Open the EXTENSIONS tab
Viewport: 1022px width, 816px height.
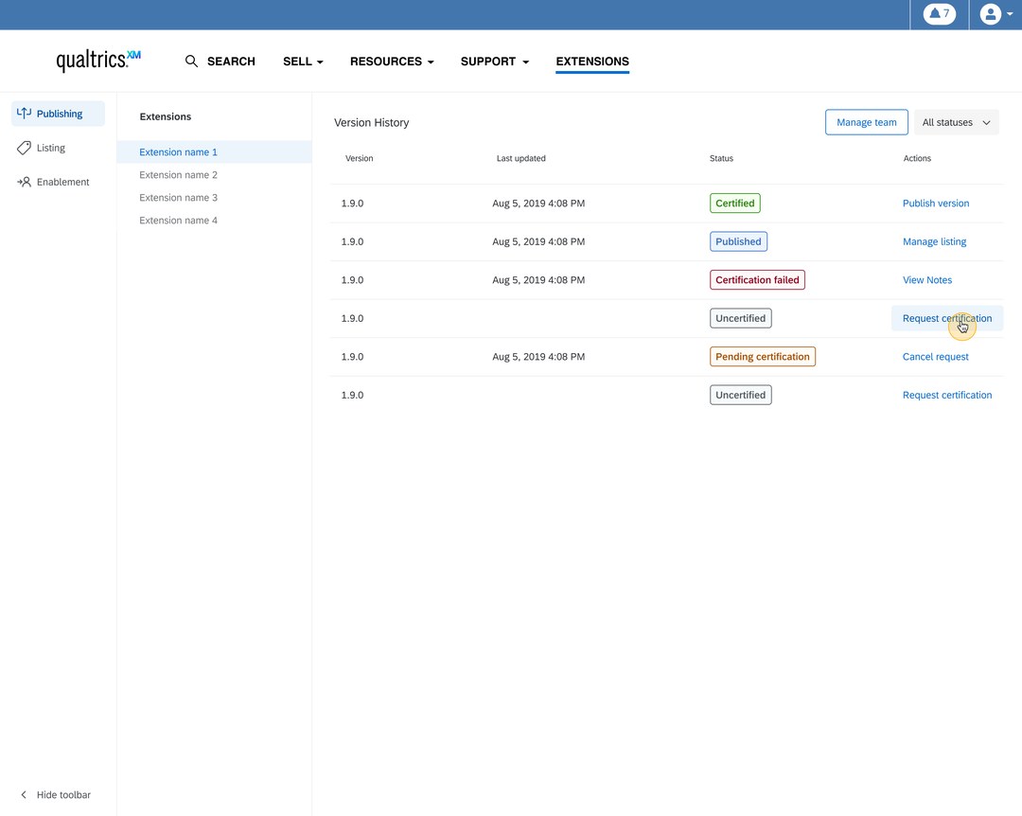[592, 62]
